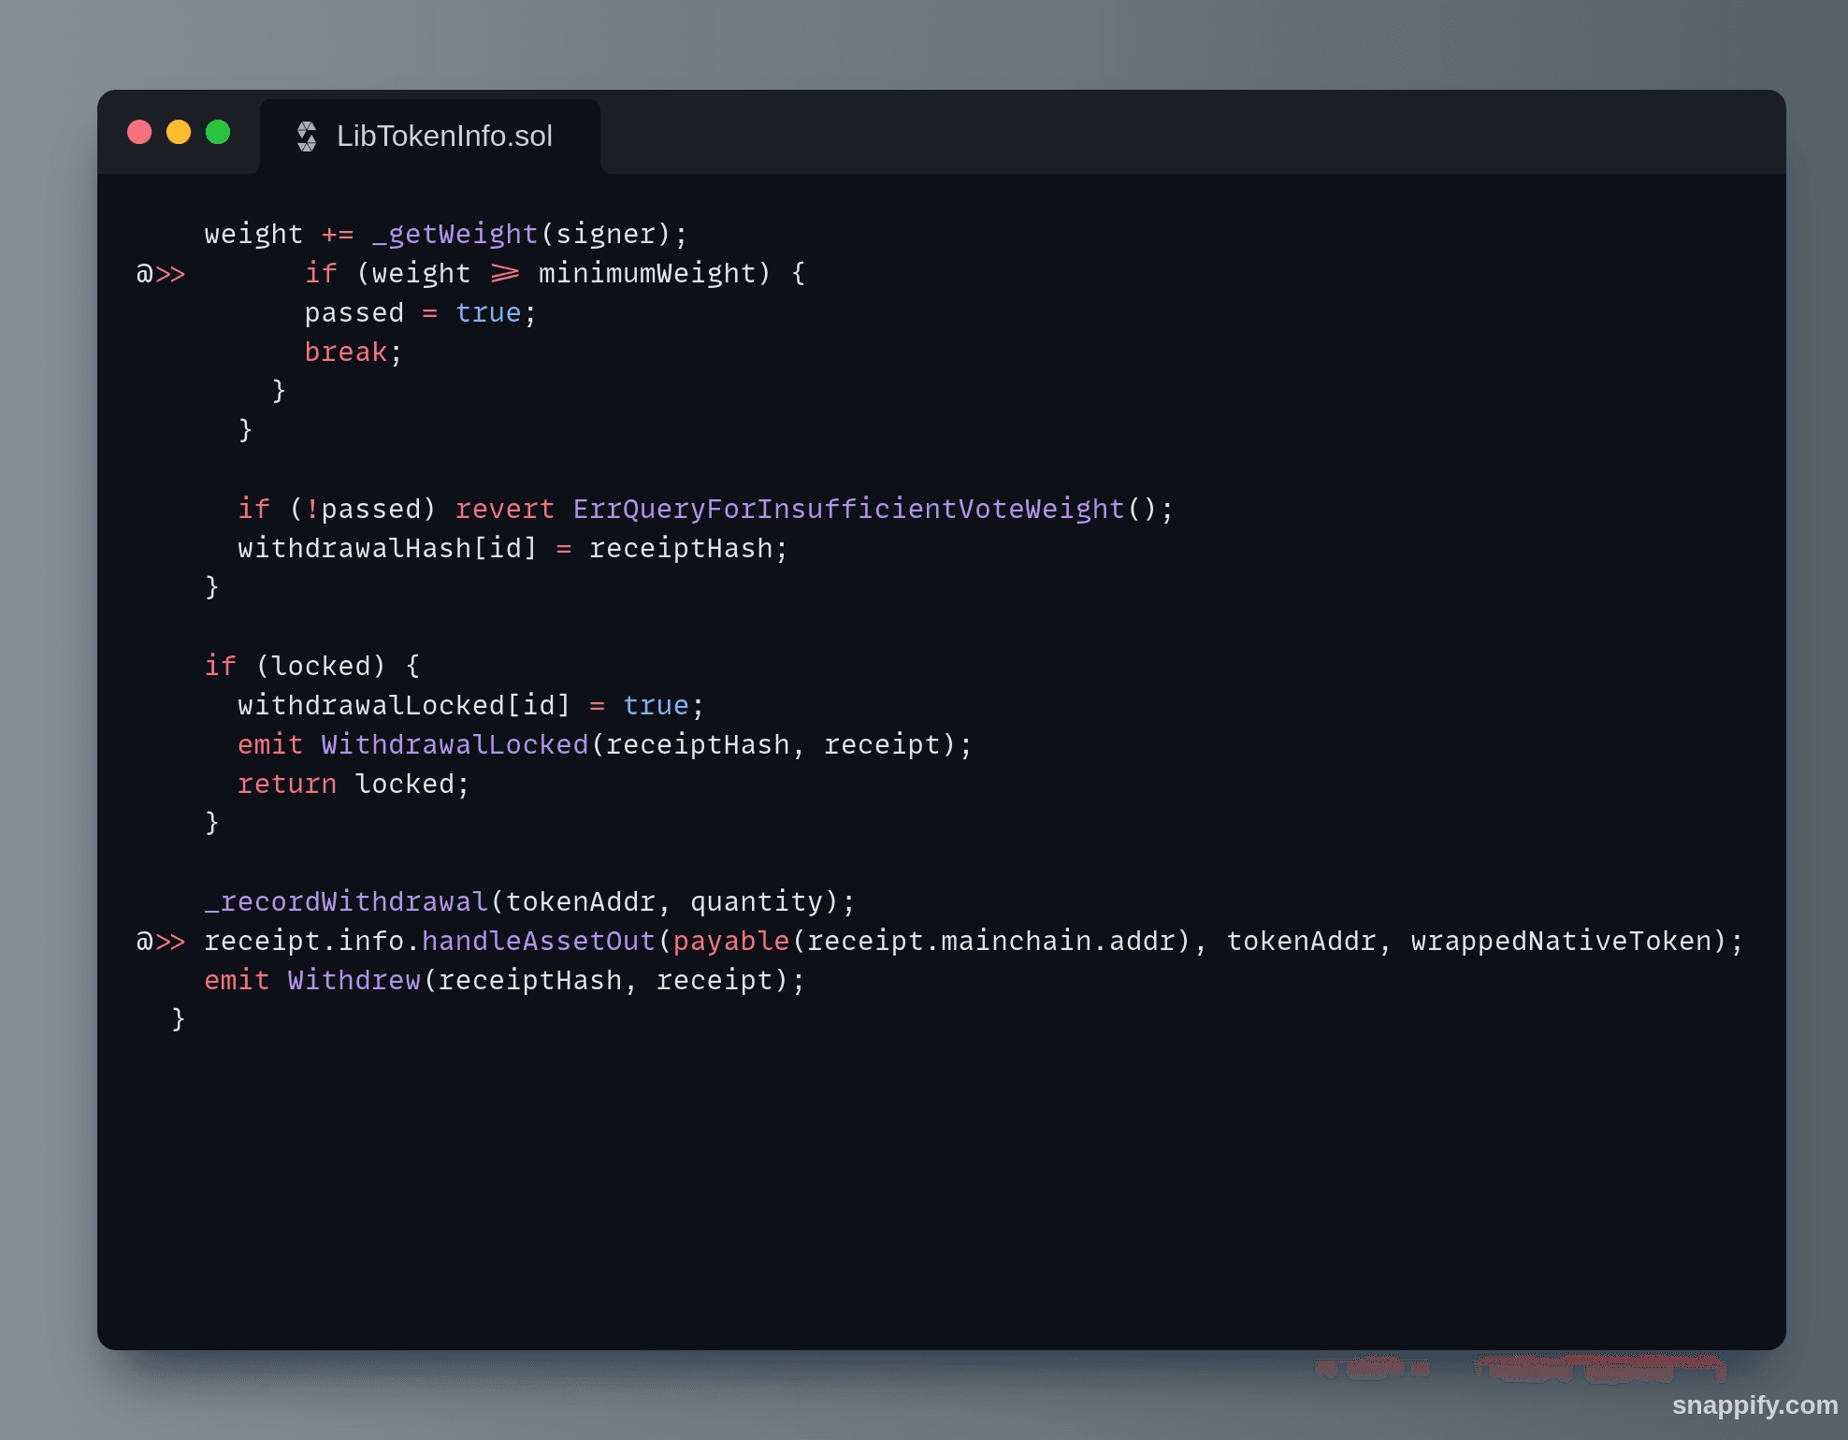
Task: Click the red close dot
Action: pos(139,132)
